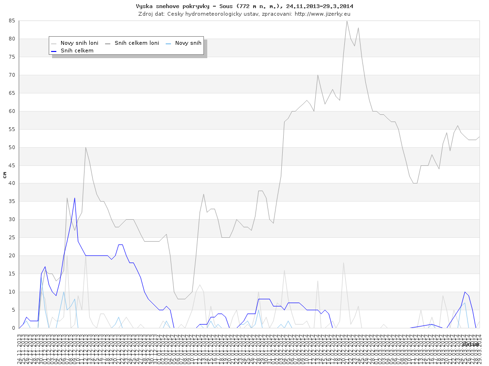Click the 'datum' x-axis label
Screen dimensions: 489x366
[470, 344]
